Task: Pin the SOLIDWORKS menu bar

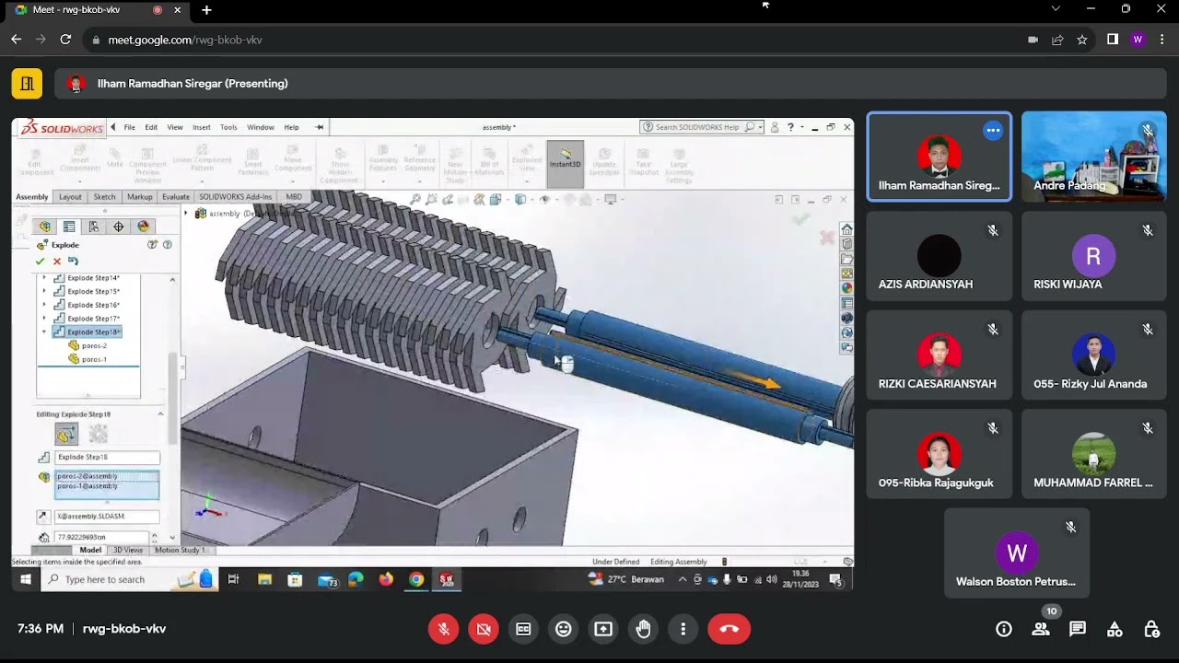Action: pyautogui.click(x=320, y=127)
